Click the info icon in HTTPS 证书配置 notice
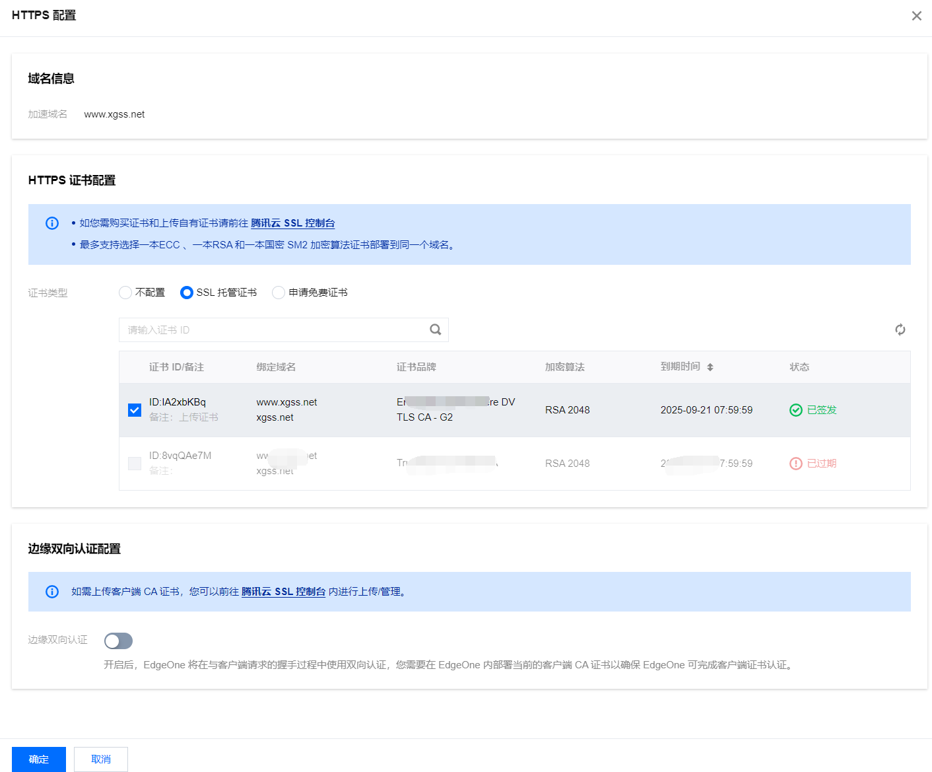 click(x=52, y=223)
